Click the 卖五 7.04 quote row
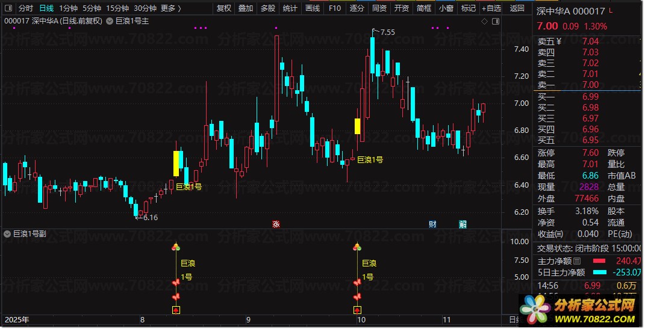The height and width of the screenshot is (329, 645). pyautogui.click(x=587, y=41)
